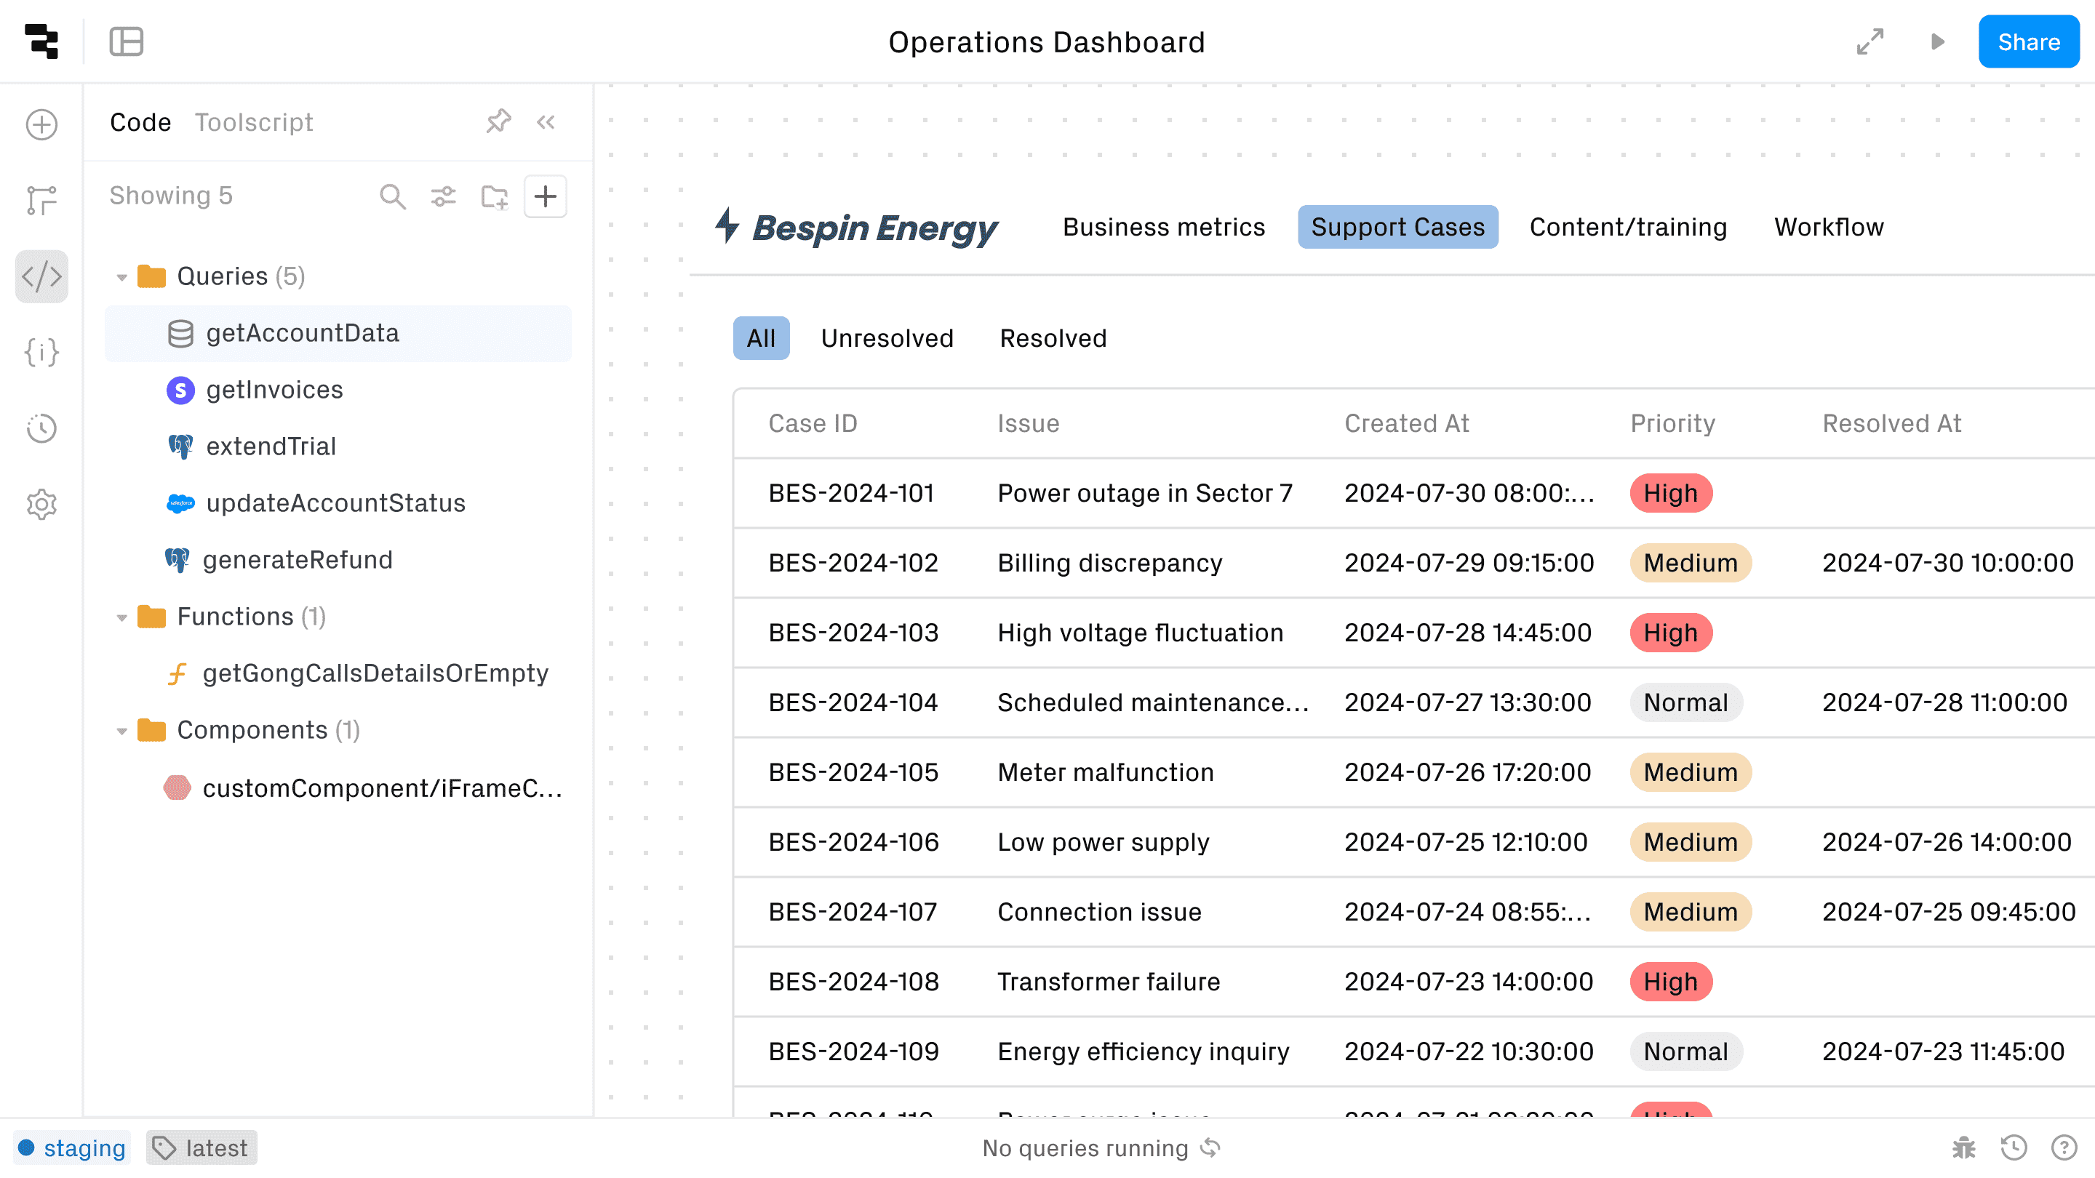This screenshot has height=1178, width=2095.
Task: Click the Retool logo icon
Action: 41,41
